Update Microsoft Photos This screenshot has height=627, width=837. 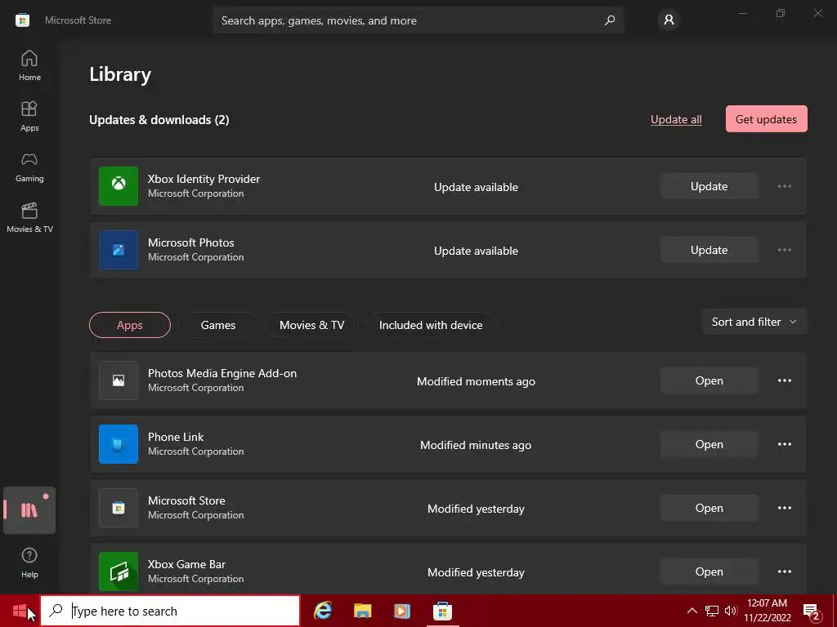[709, 250]
